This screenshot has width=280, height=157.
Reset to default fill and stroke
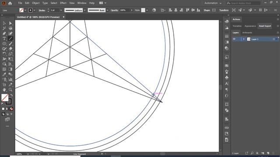pyautogui.click(x=3, y=104)
